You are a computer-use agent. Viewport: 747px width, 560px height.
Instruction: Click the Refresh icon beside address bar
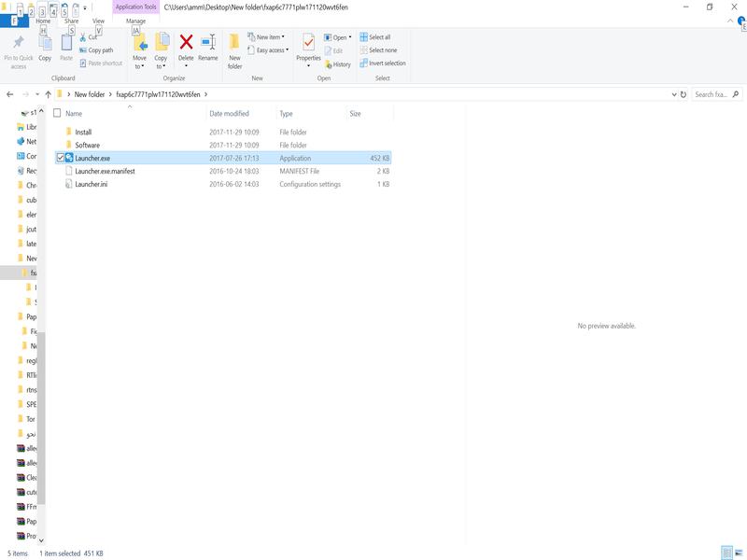pos(683,94)
